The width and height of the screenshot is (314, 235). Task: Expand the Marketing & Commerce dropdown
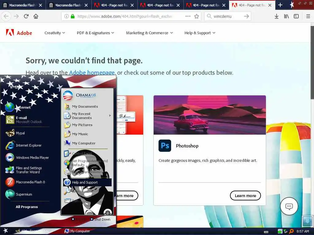click(x=149, y=33)
